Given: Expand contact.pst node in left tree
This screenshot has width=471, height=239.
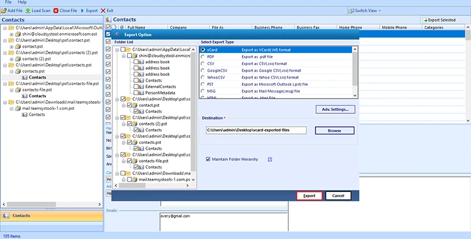Looking at the screenshot, I should click(x=11, y=46).
